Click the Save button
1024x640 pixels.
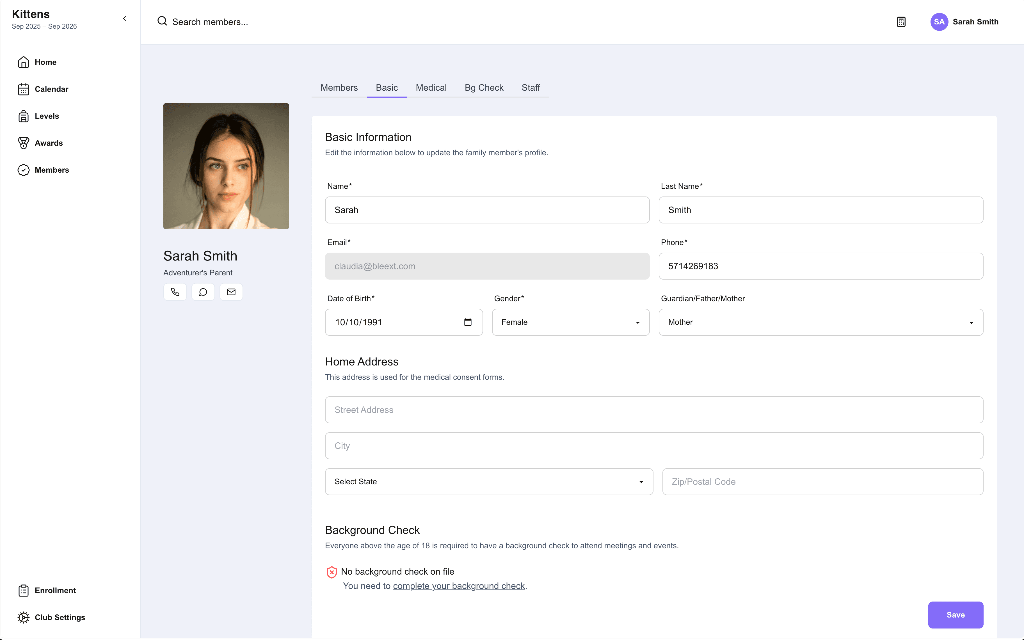click(x=956, y=615)
